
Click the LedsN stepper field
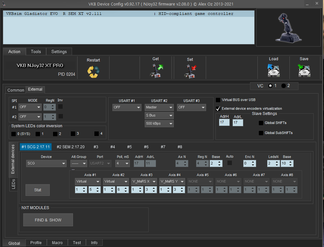[273, 163]
